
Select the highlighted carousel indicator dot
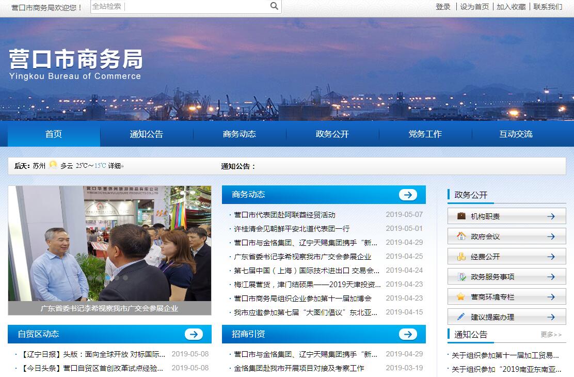pyautogui.click(x=108, y=277)
